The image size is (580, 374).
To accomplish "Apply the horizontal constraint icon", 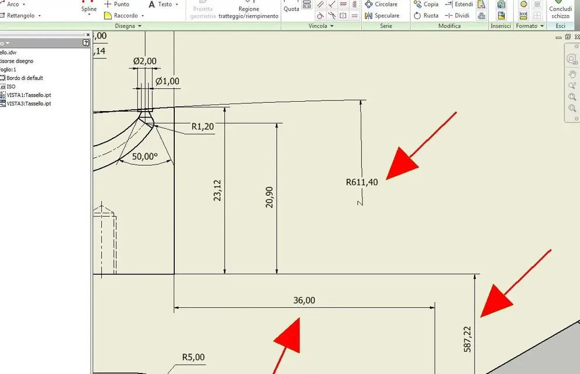I will (x=343, y=5).
